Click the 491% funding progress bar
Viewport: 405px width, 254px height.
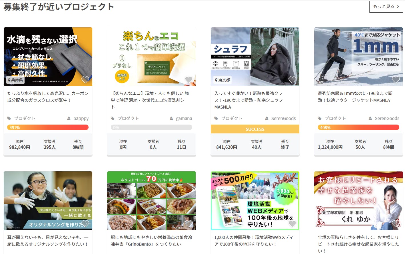(x=48, y=127)
